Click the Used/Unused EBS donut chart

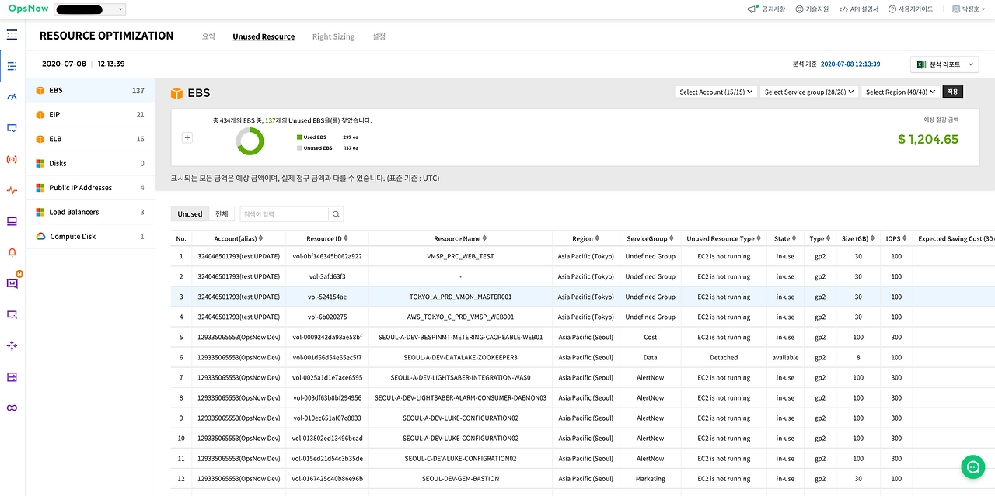coord(250,141)
